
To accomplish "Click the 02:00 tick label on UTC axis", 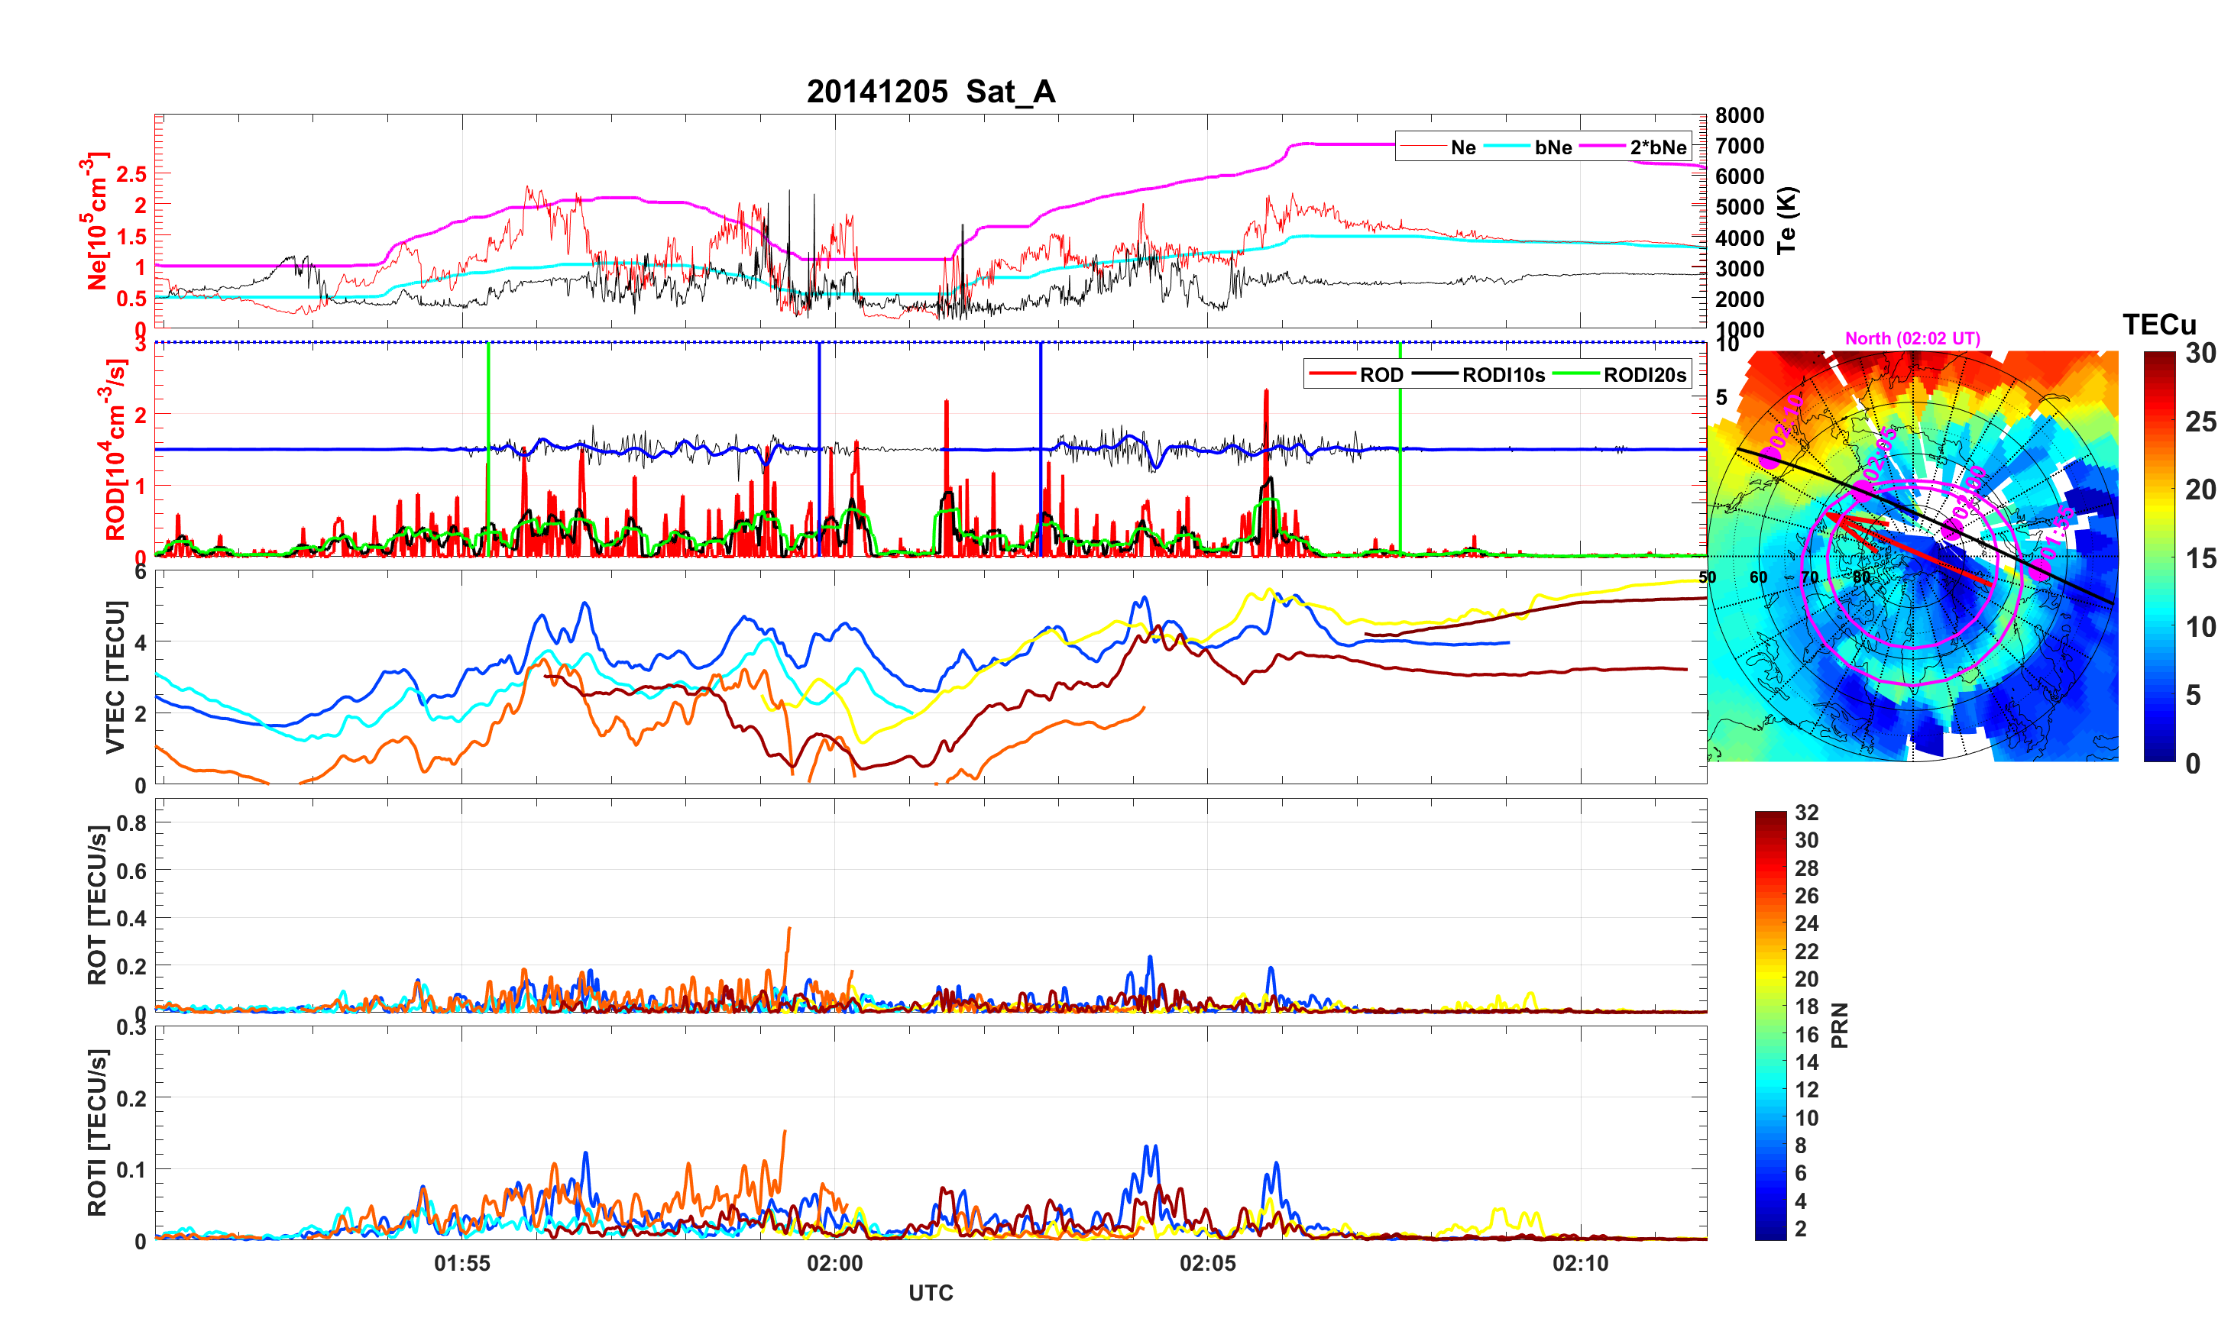I will pos(834,1264).
